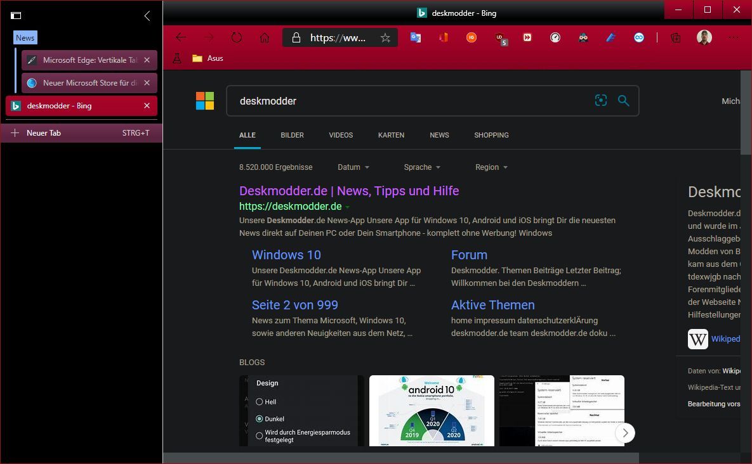Screen dimensions: 752x464
Task: Click the 8.520.000 Ergebnisse count text
Action: coord(276,167)
